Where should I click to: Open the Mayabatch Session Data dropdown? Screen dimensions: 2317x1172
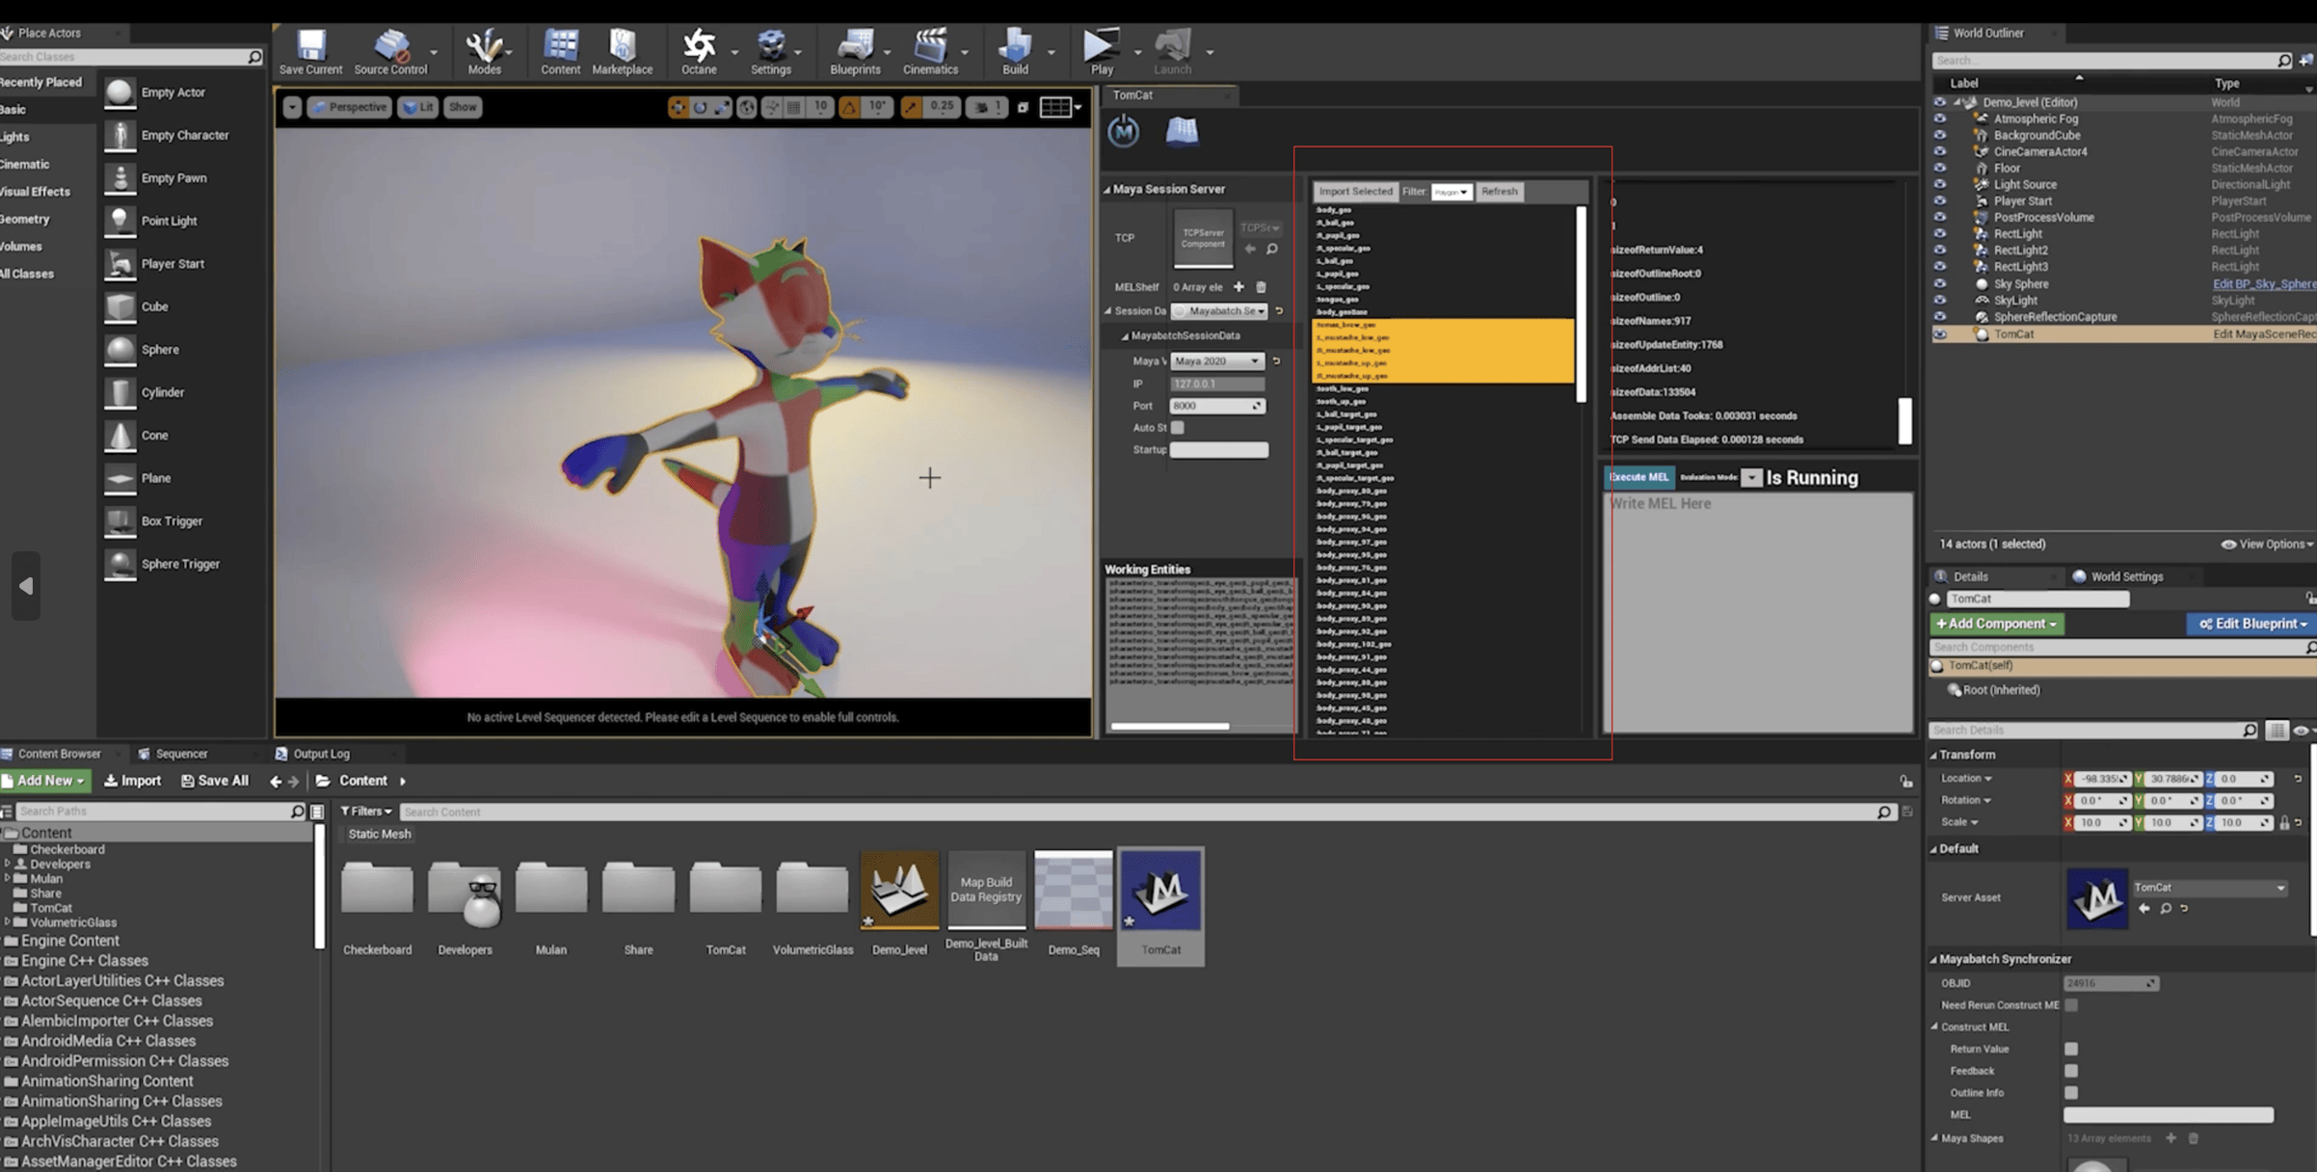tap(1220, 311)
